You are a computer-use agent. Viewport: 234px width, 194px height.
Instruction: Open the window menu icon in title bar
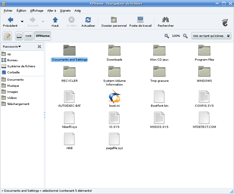coord(4,4)
